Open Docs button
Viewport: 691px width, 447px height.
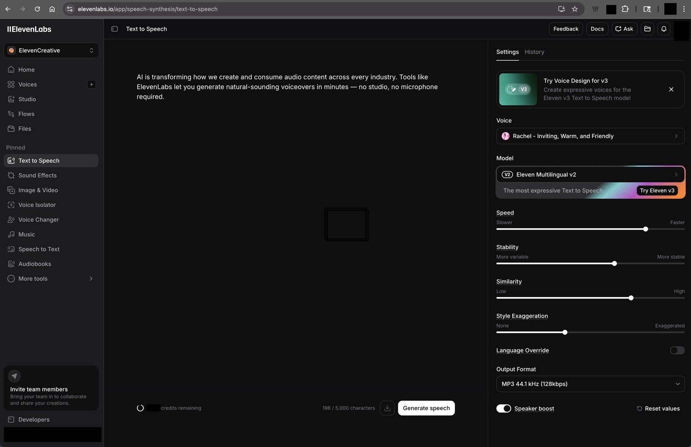click(597, 29)
